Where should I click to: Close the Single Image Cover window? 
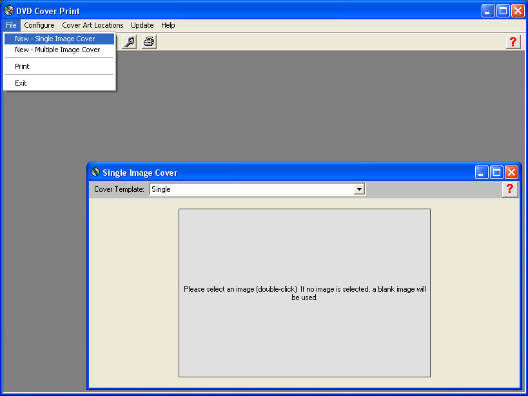511,172
